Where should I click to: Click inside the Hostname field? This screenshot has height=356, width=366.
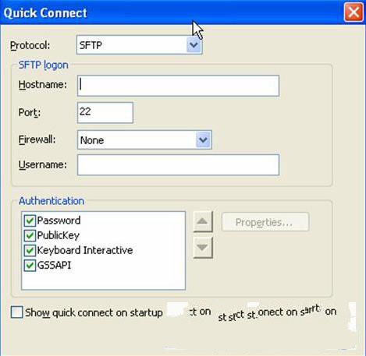(178, 86)
